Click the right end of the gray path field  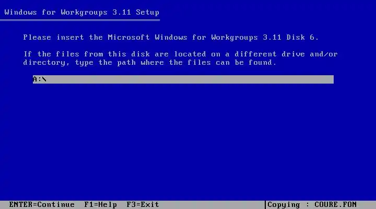[x=330, y=79]
